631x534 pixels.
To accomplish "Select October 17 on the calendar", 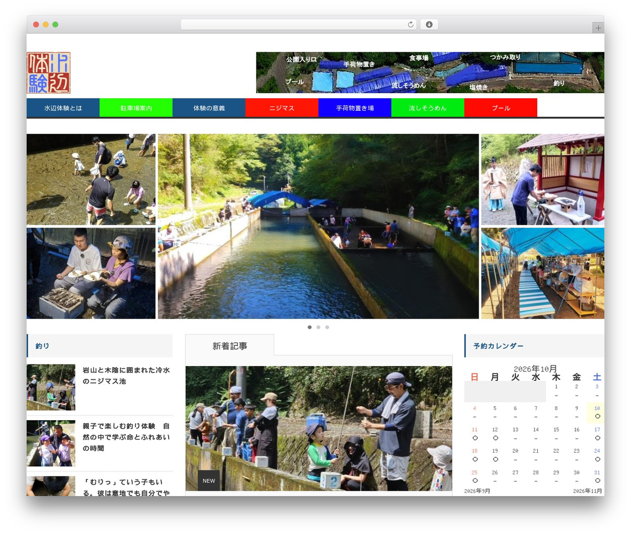I will coord(597,434).
